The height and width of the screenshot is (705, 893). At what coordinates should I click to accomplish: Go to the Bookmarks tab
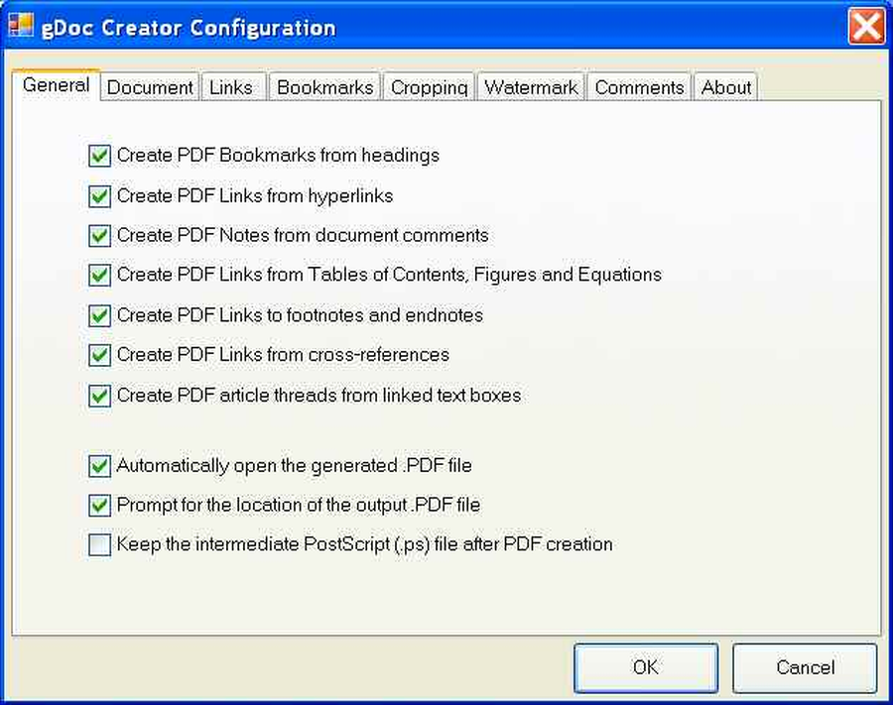(x=324, y=87)
